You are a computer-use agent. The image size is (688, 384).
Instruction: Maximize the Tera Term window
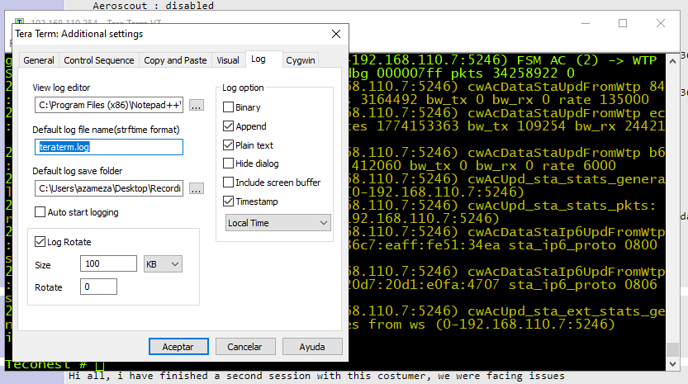tap(623, 23)
